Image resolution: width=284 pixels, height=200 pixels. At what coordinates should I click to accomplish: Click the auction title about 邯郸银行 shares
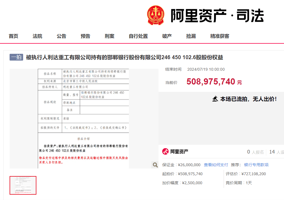coord(124,57)
